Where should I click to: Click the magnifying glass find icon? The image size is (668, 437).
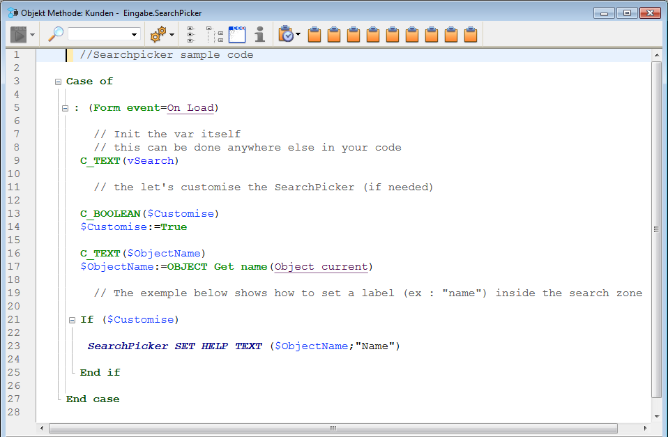pos(55,34)
